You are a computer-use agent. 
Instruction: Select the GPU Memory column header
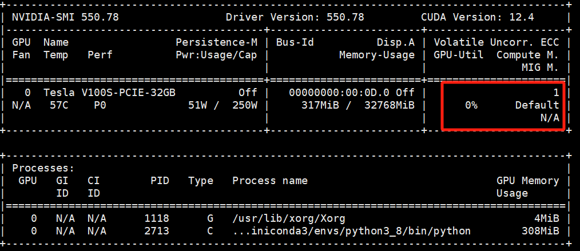point(527,181)
